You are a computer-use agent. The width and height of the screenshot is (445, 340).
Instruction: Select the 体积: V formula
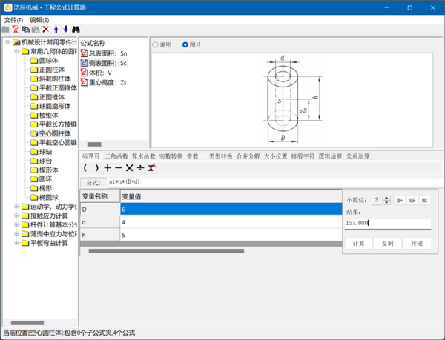tap(96, 73)
